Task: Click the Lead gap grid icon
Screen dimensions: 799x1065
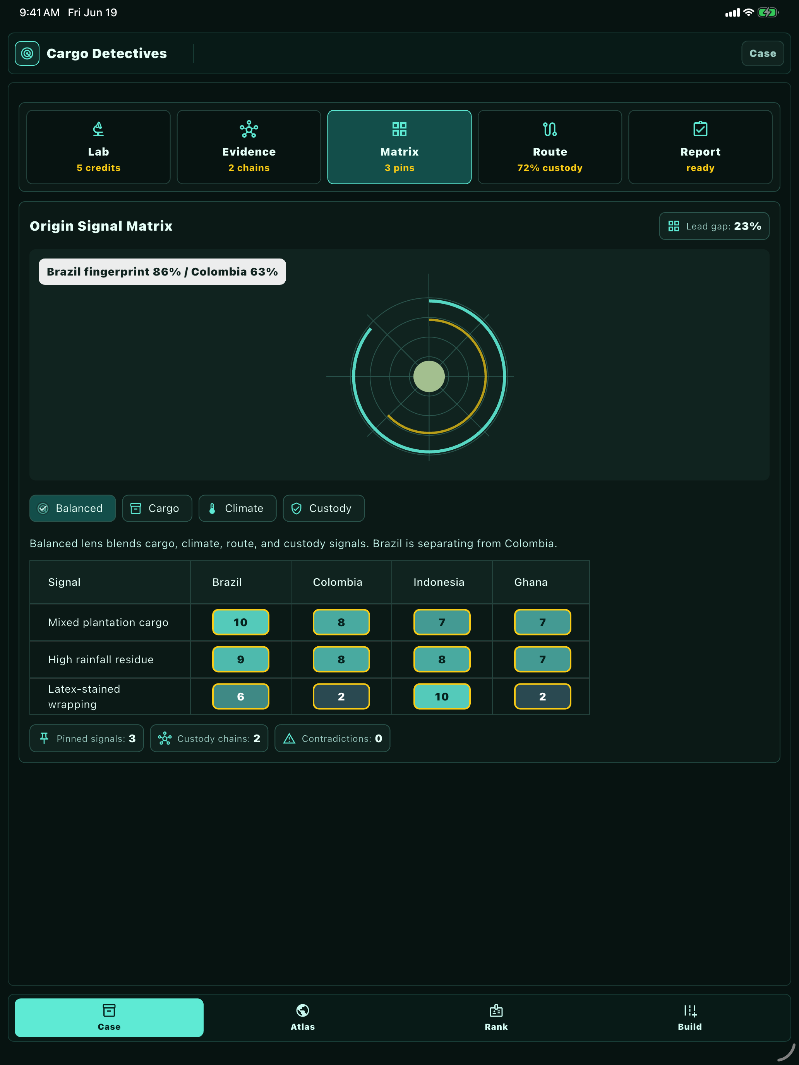Action: [674, 226]
